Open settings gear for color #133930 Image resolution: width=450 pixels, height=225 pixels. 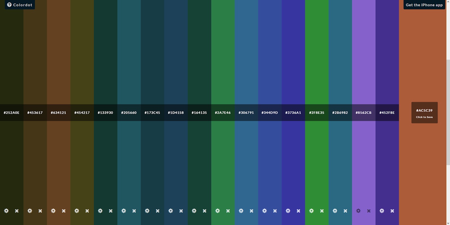[x=100, y=211]
